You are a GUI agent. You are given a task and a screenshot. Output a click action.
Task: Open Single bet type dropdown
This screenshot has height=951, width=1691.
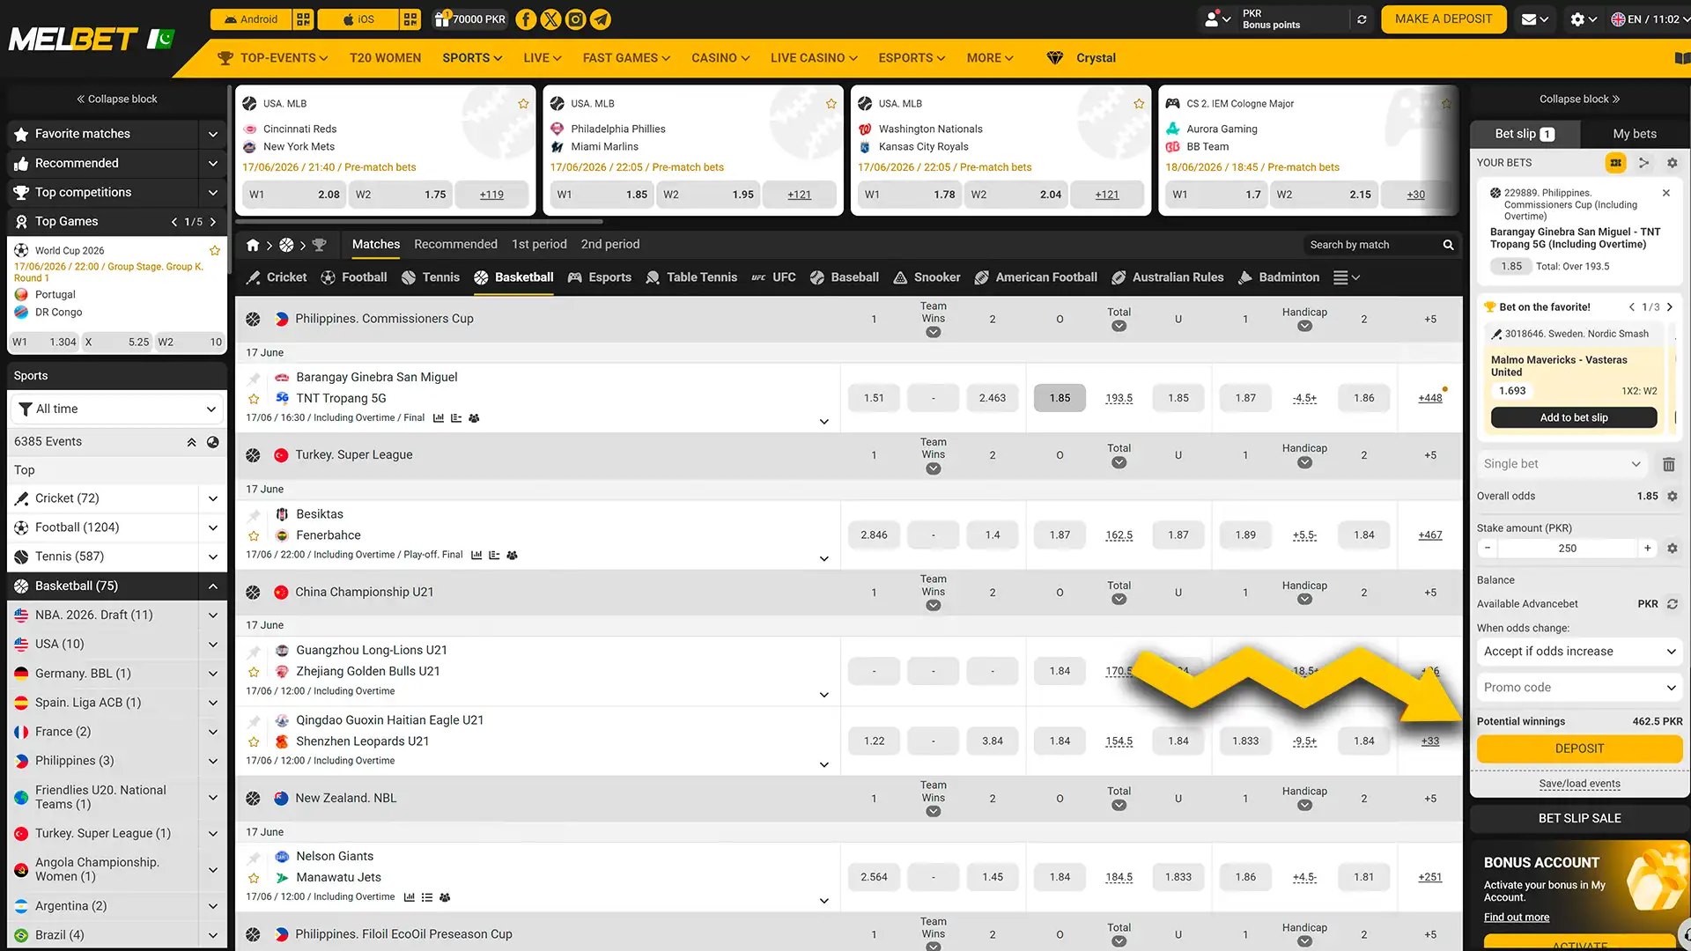1562,464
